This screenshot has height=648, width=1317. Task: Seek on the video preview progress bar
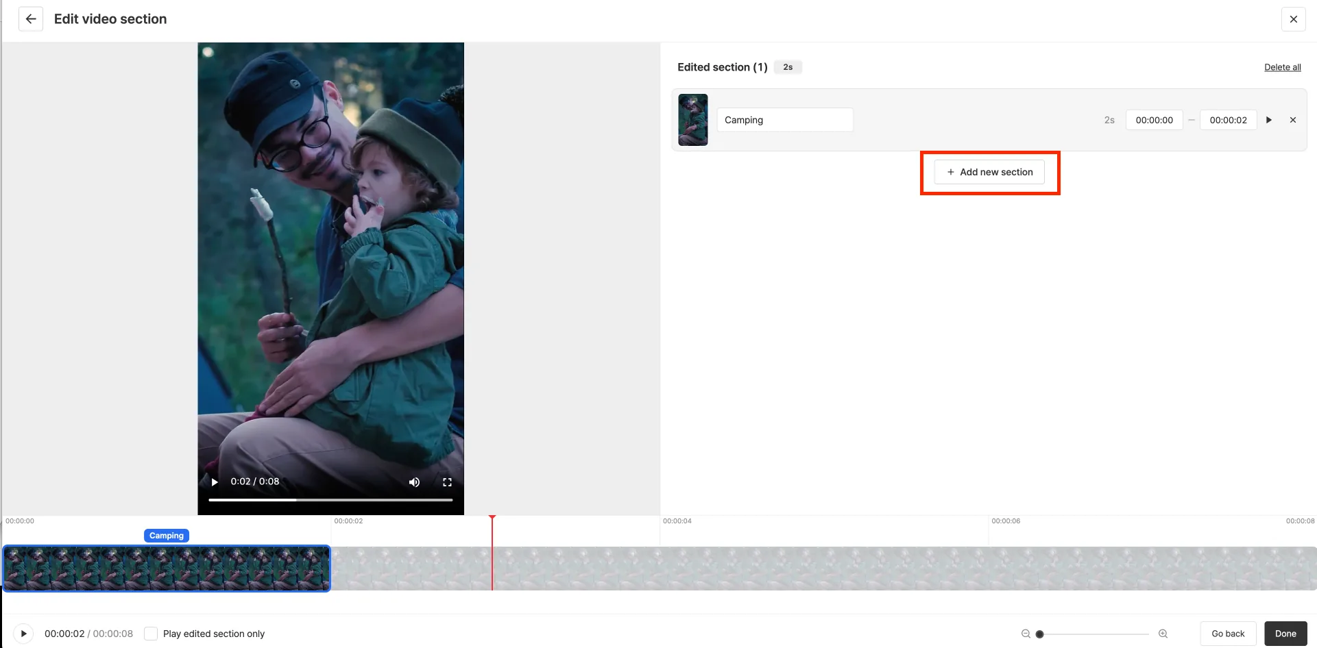pos(330,500)
